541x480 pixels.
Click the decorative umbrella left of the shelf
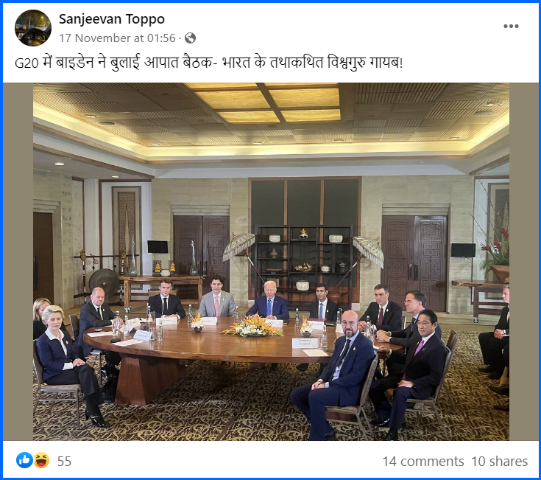[x=239, y=247]
